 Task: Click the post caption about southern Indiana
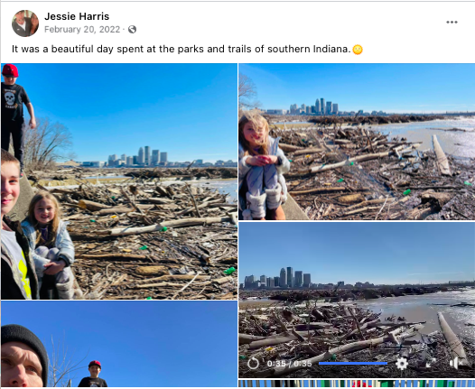[x=182, y=49]
